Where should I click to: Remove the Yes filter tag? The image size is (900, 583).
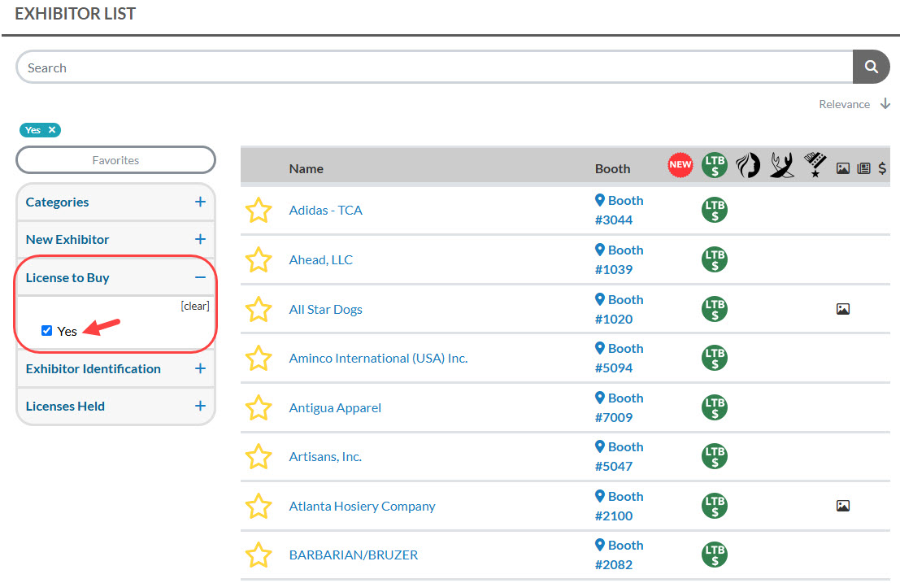[52, 130]
